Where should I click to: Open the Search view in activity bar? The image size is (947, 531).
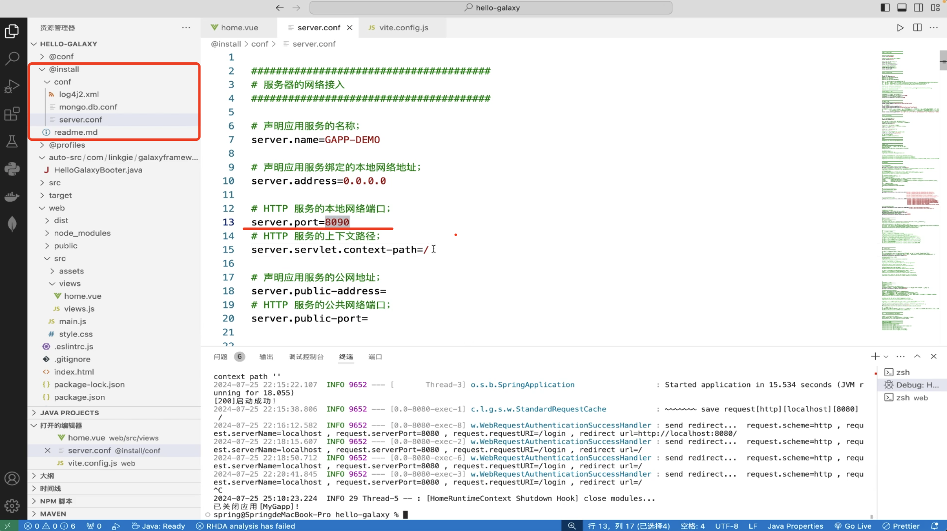click(x=12, y=58)
